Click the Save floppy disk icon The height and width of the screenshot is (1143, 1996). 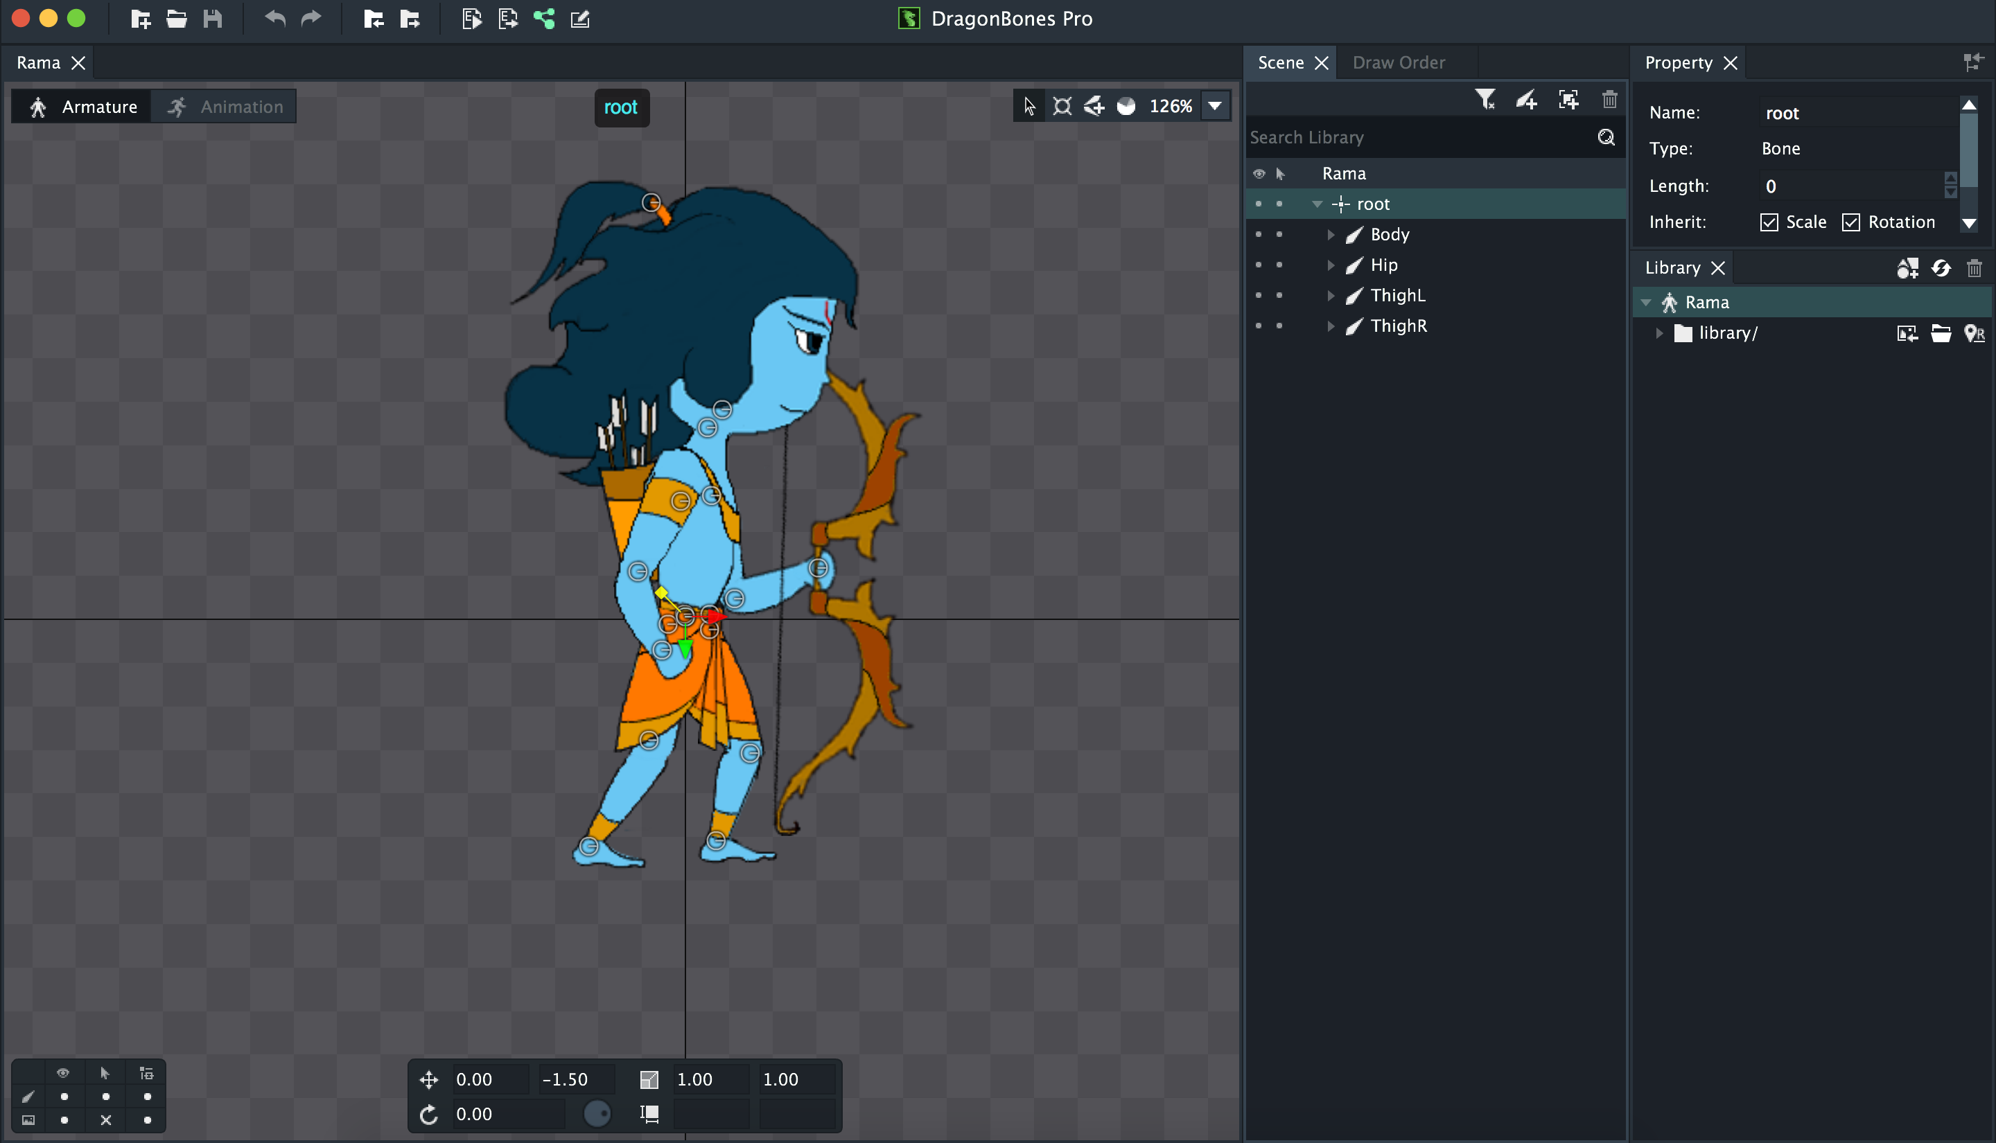point(213,19)
